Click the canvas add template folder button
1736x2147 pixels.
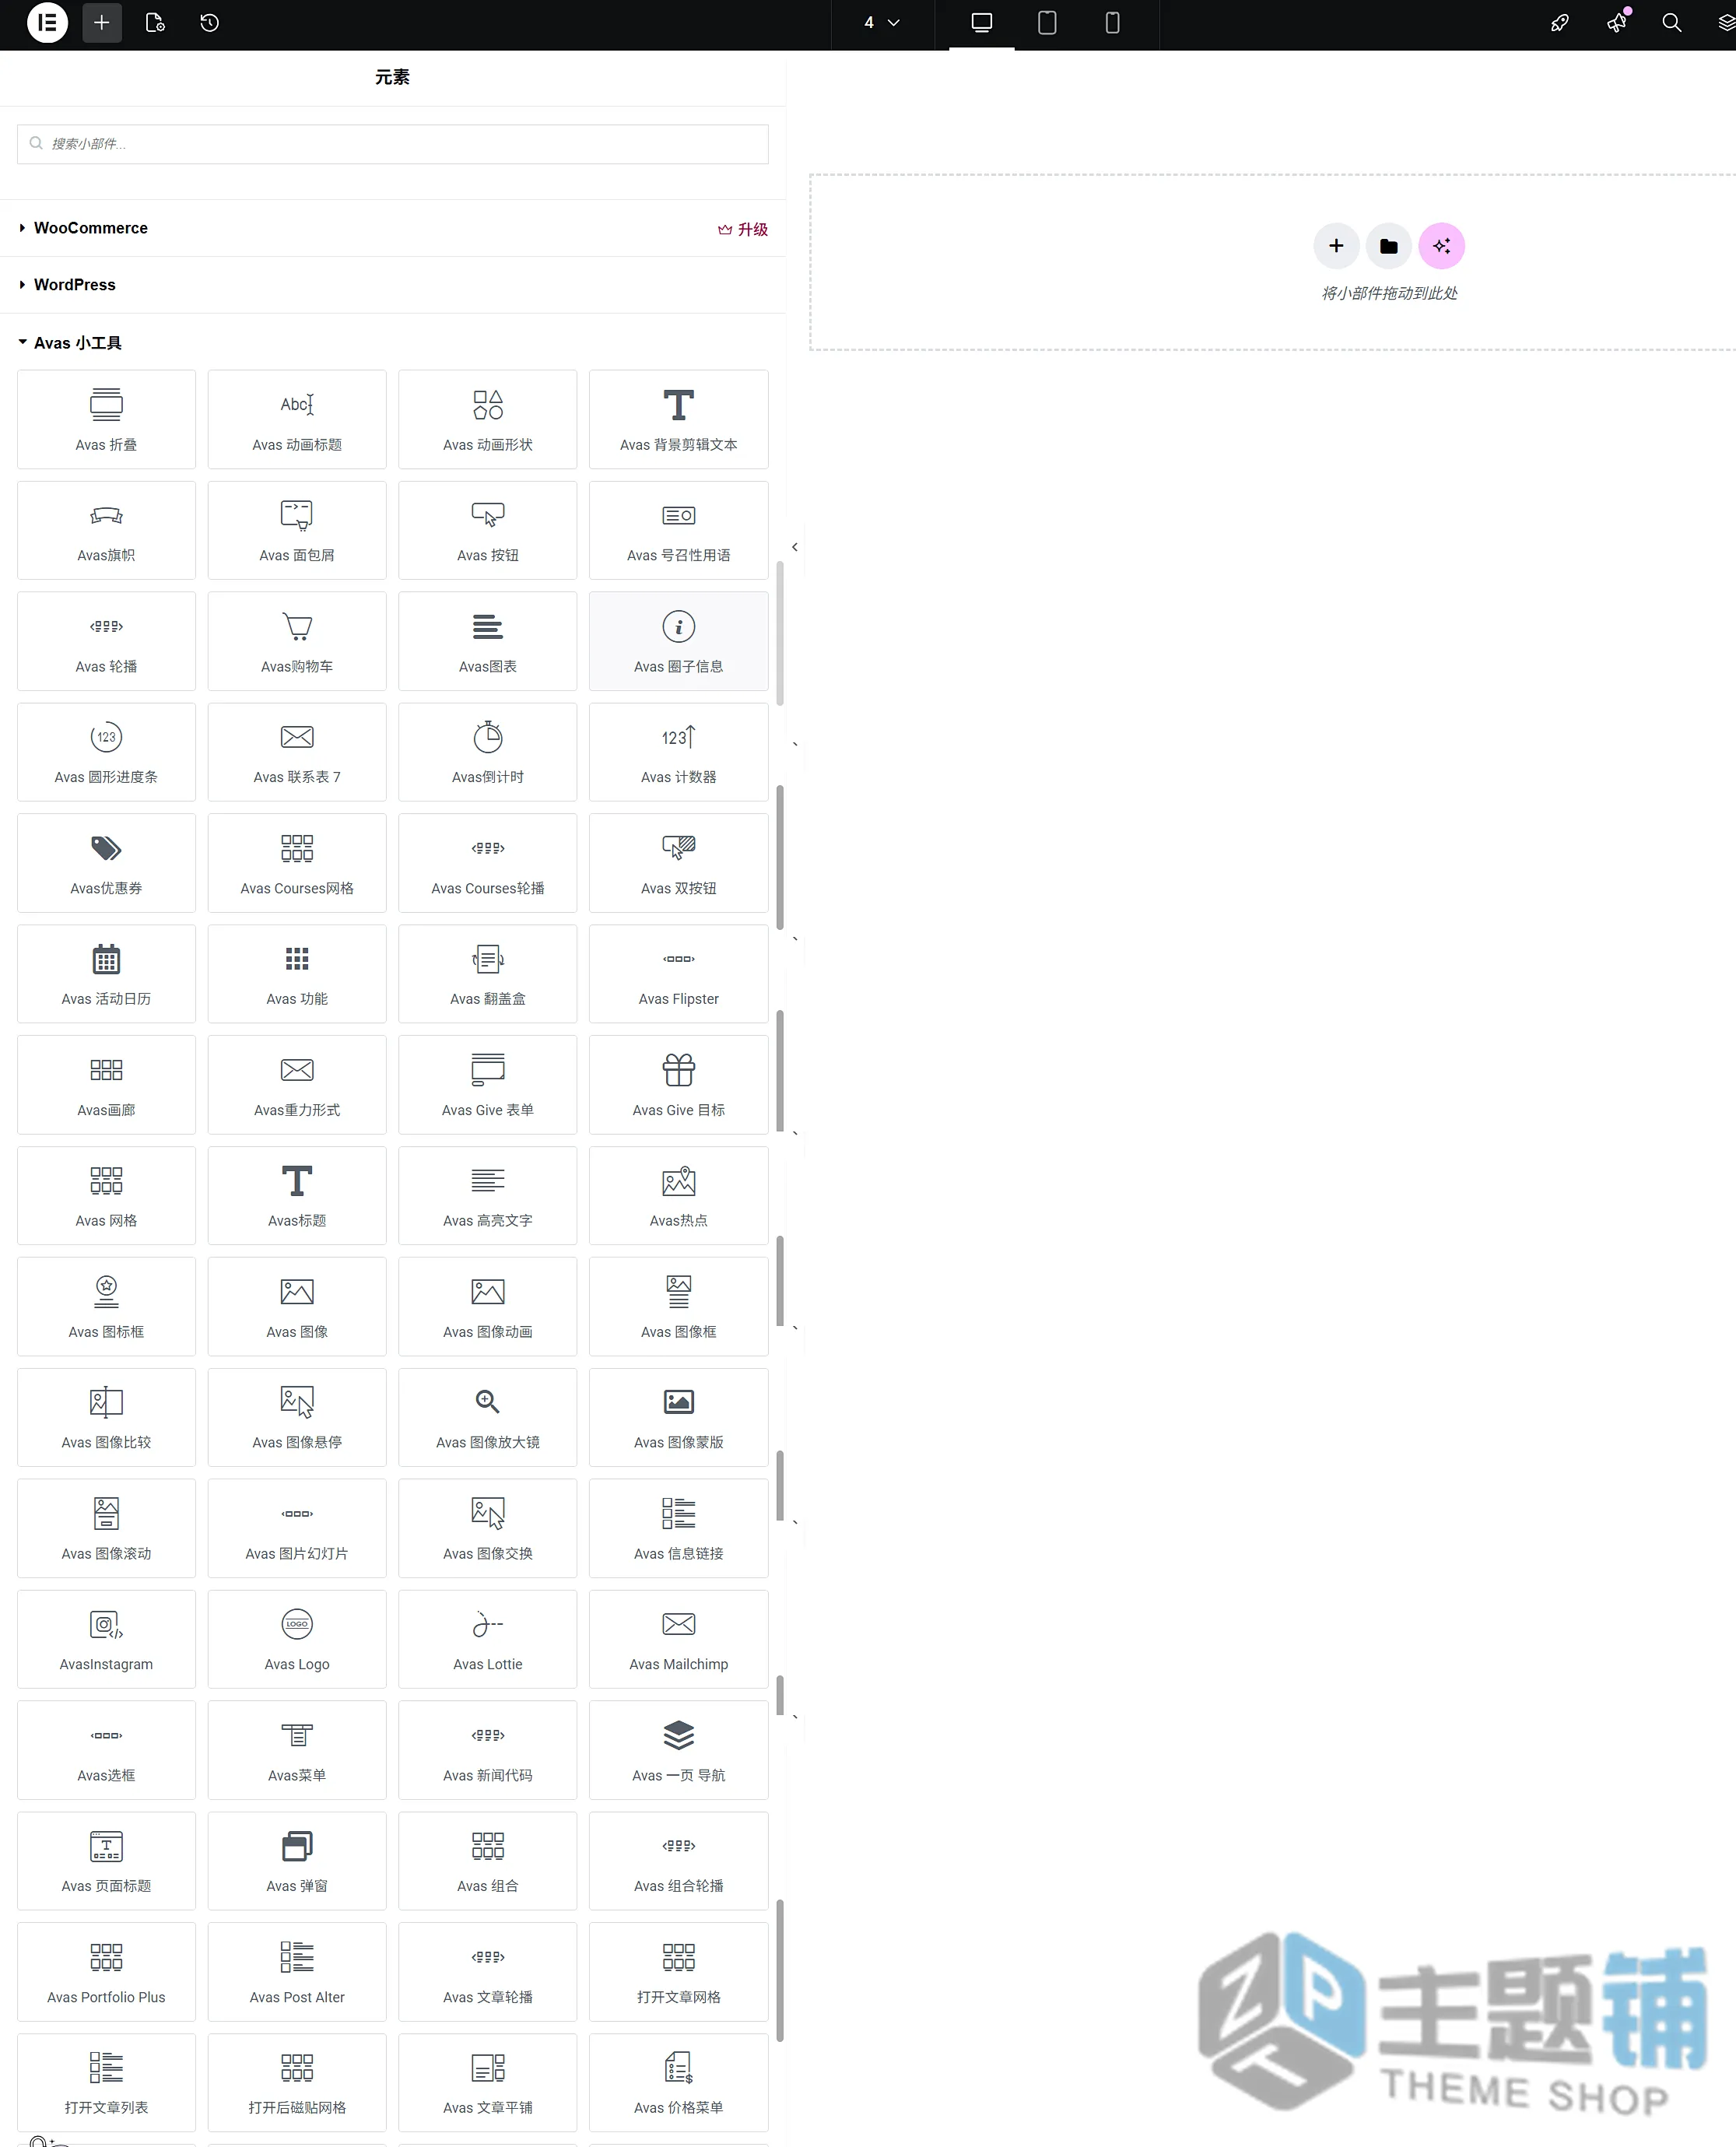pos(1389,246)
